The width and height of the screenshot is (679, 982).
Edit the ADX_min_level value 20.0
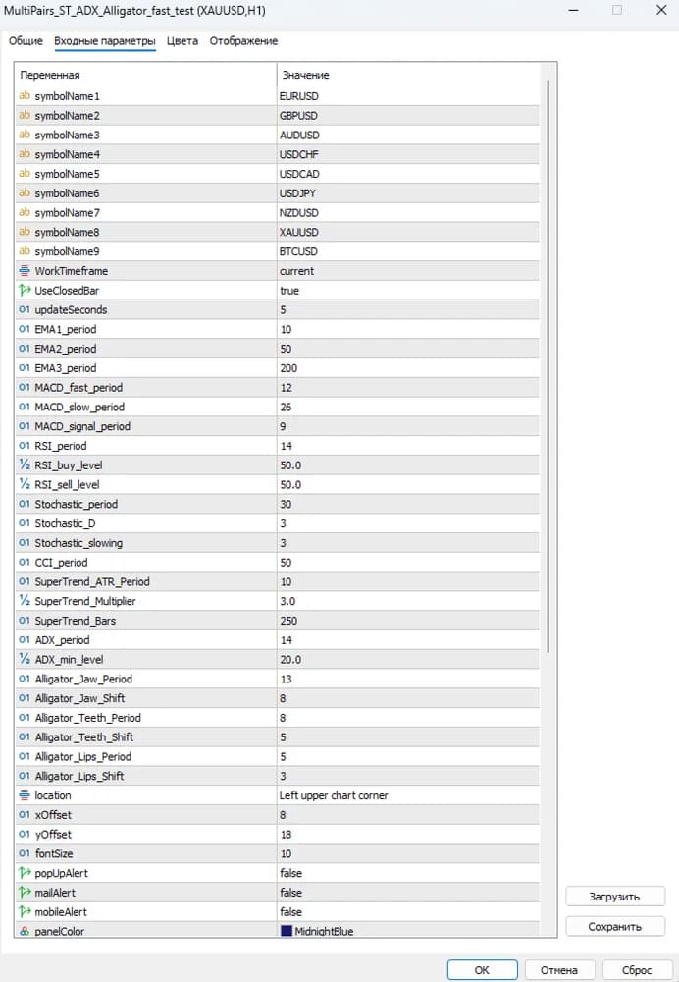click(x=408, y=659)
